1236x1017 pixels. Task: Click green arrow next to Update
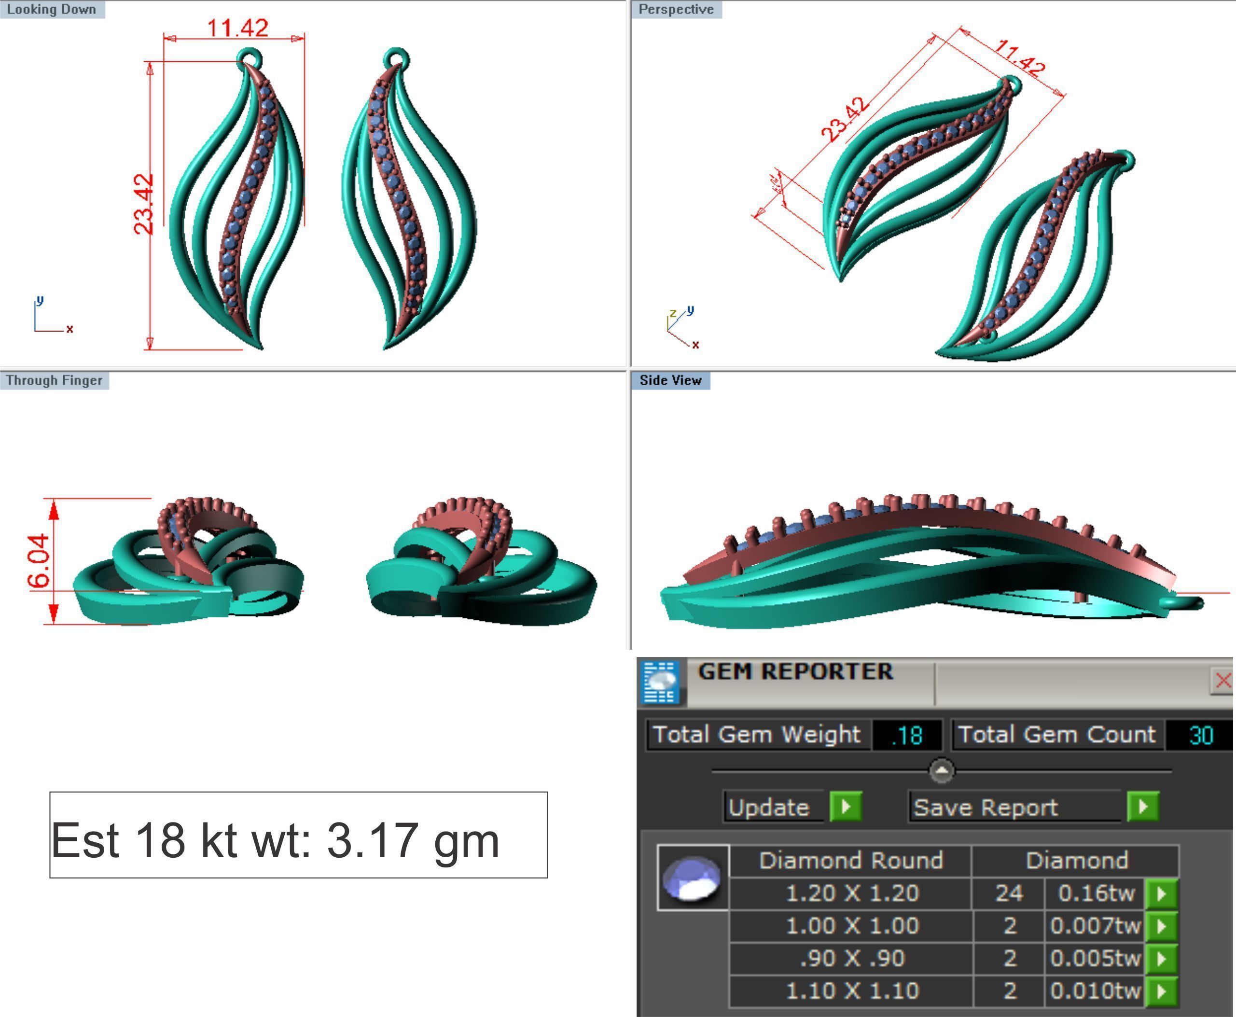pos(845,807)
